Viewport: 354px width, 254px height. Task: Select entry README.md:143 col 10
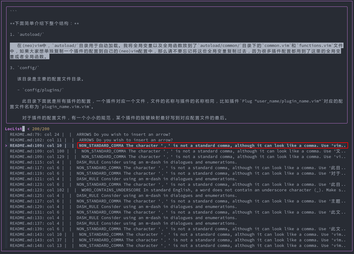[178, 234]
